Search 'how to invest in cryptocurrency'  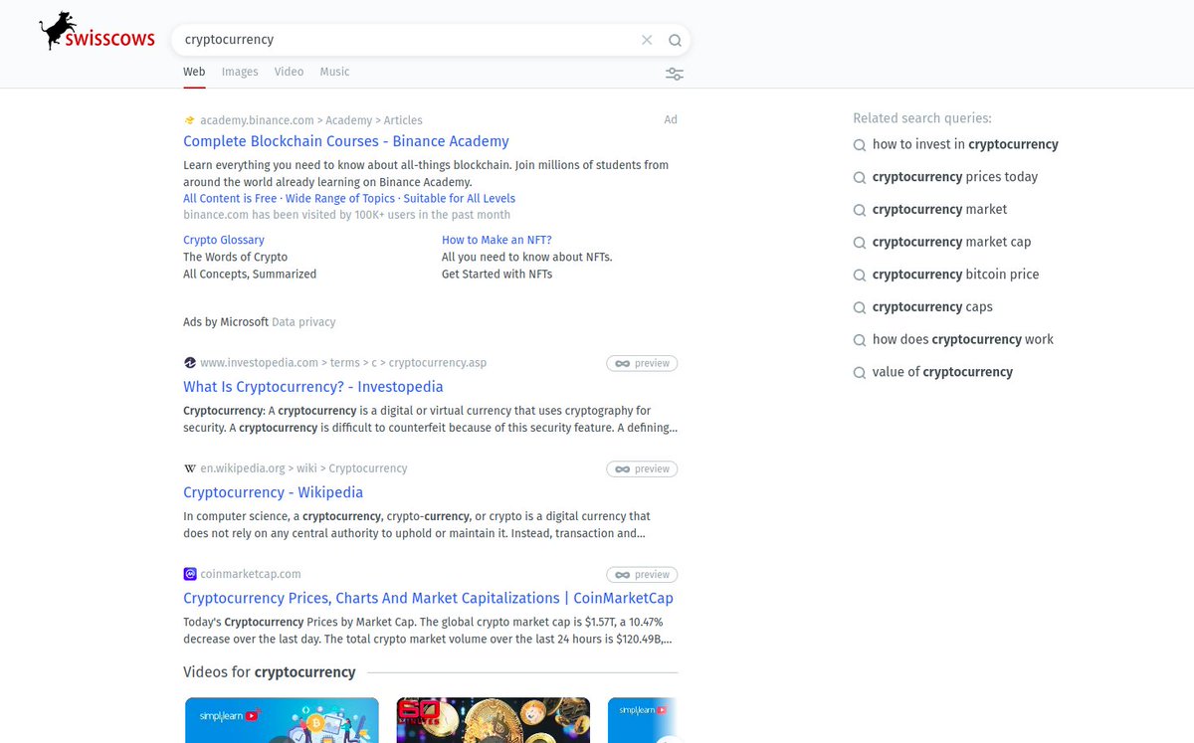[x=965, y=144]
